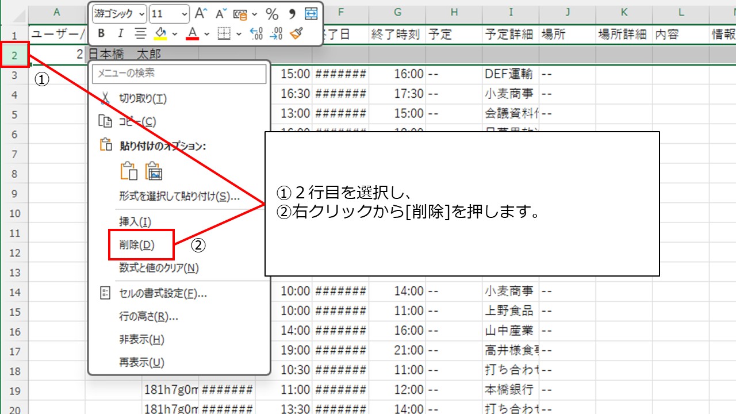Apply red font color
This screenshot has height=414, width=736.
(193, 34)
